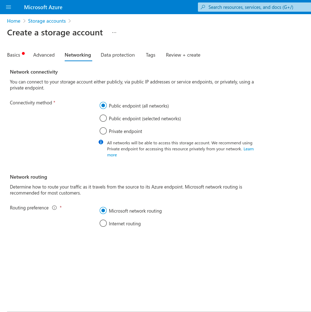
Task: Click the blue info icon beside network notice
Action: [101, 142]
